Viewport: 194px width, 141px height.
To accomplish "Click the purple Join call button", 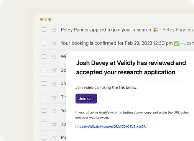I will click(86, 98).
